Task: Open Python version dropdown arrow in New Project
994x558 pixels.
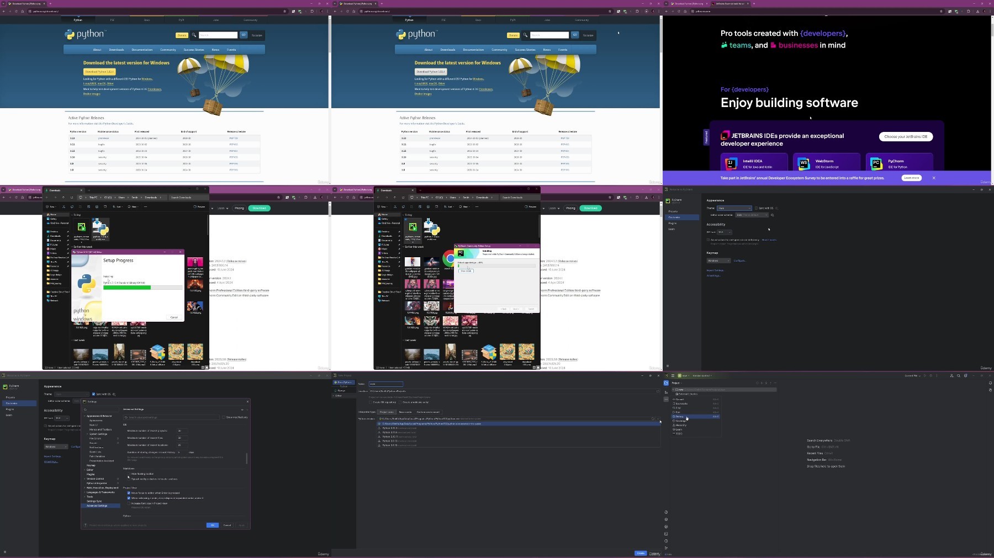Action: [x=658, y=419]
